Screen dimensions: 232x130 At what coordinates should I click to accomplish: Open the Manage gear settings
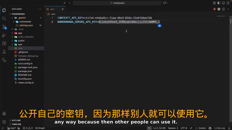[x=4, y=122]
